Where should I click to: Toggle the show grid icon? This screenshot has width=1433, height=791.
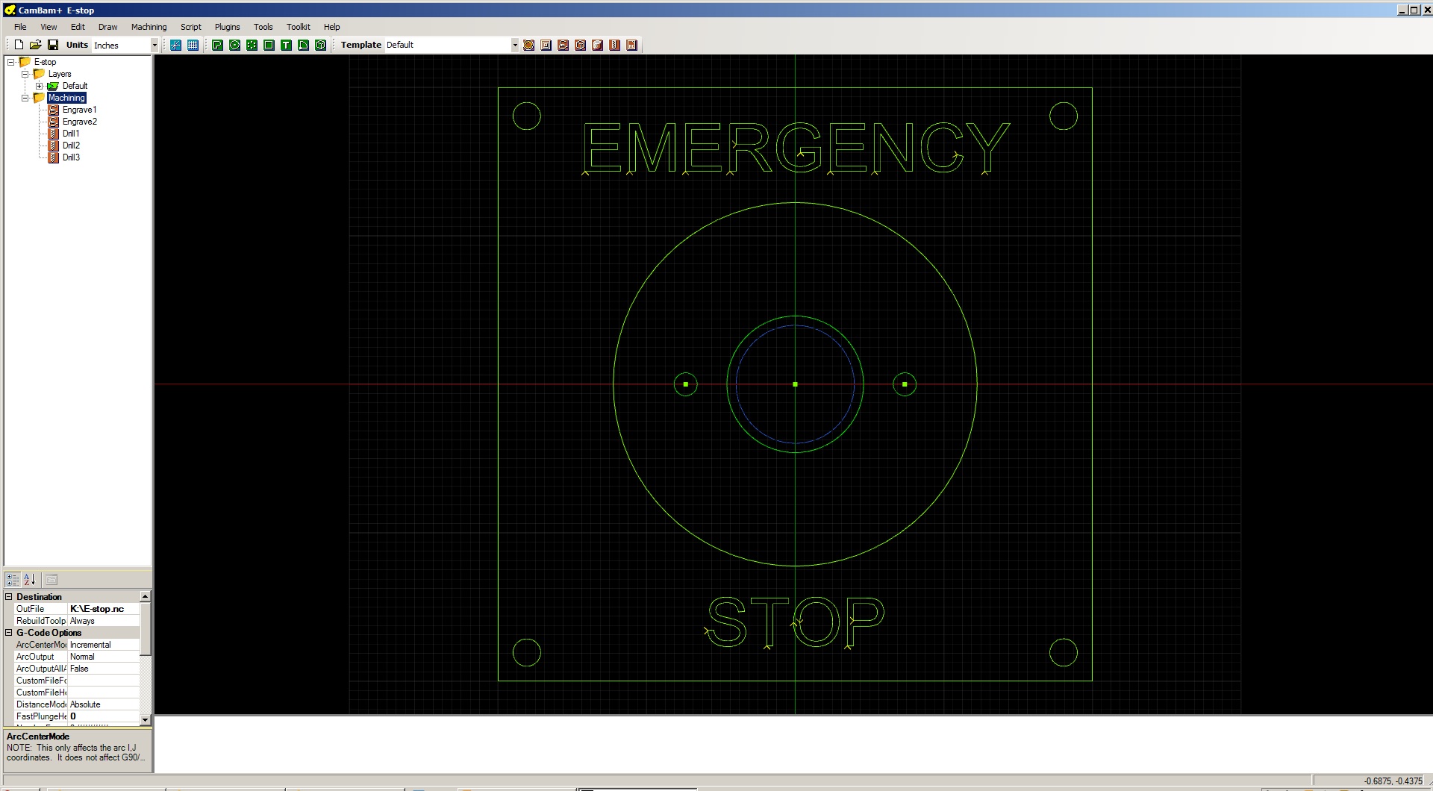[x=193, y=45]
